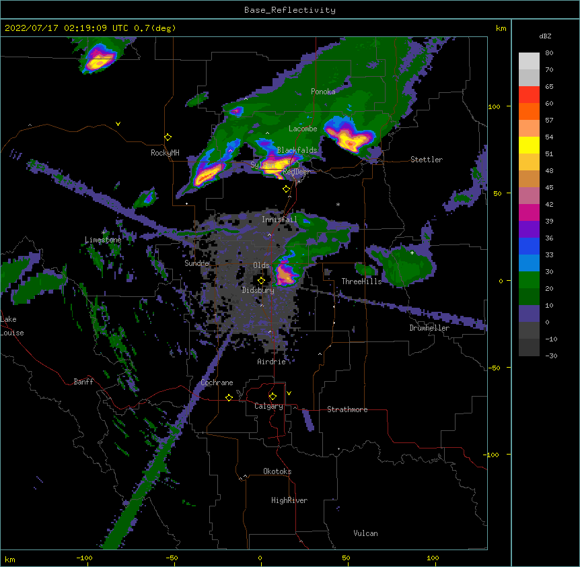Click the Innisfail city label
580x567 pixels.
click(x=279, y=220)
